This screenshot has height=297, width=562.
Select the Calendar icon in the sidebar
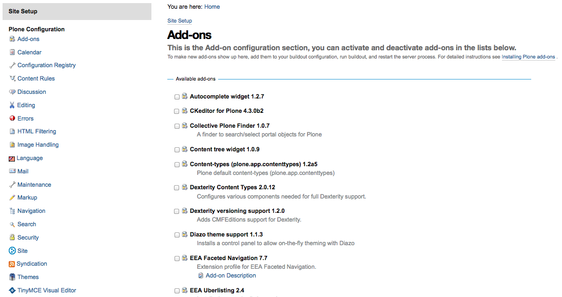(12, 52)
